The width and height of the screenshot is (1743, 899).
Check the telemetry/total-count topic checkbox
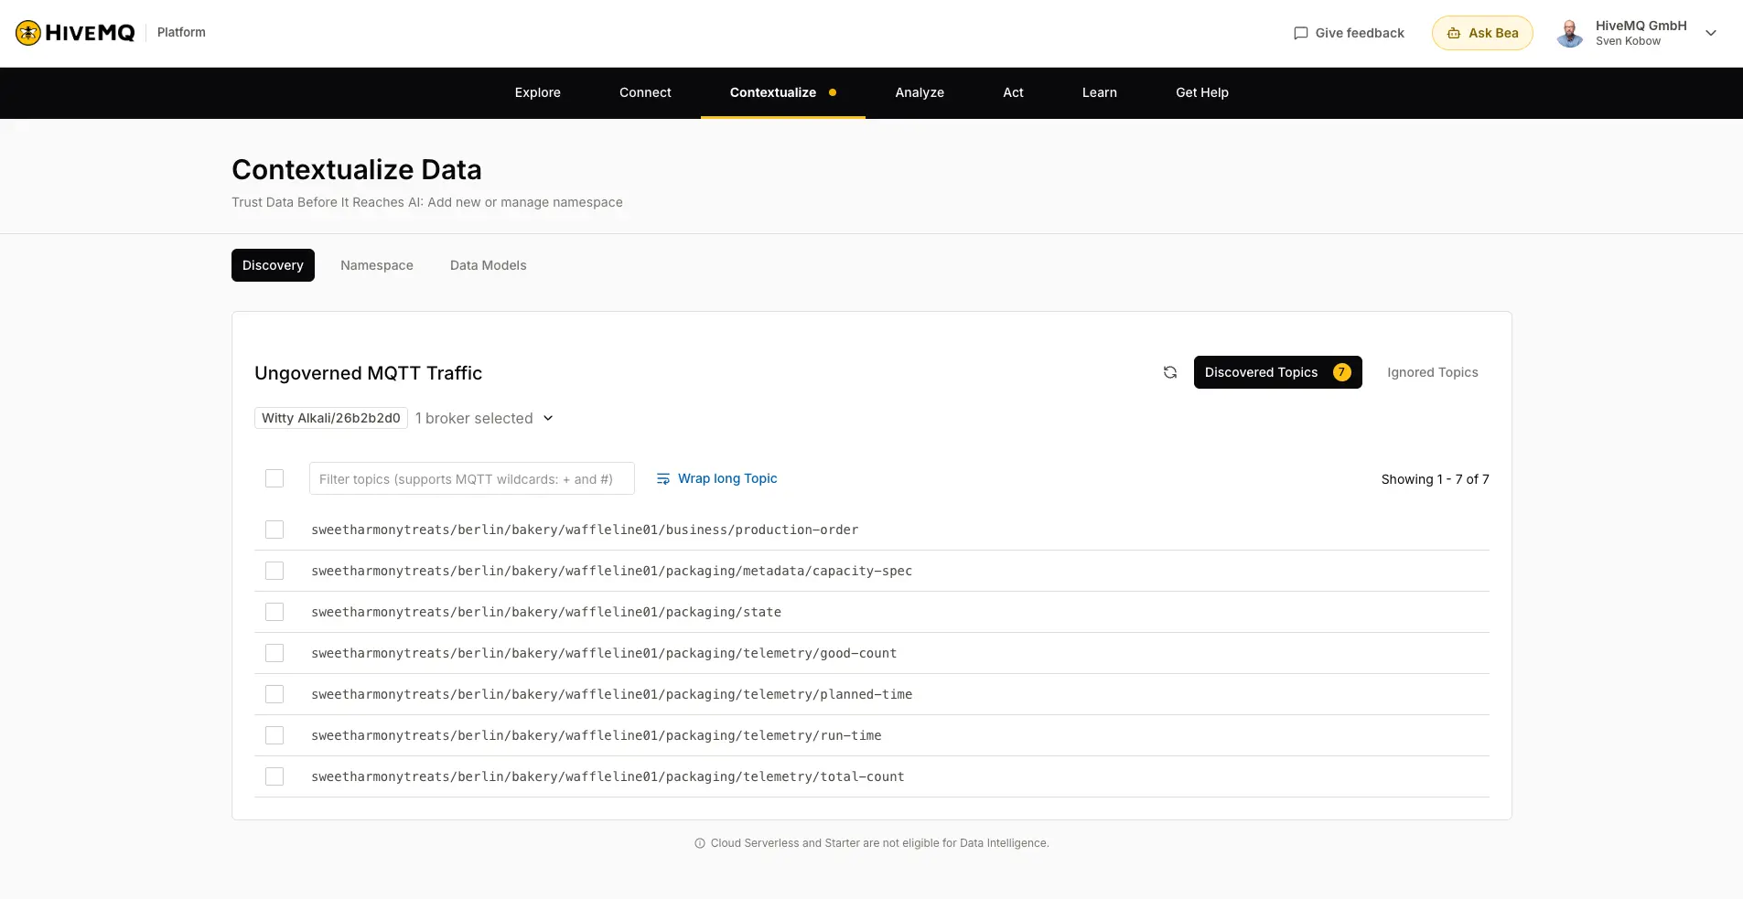click(x=274, y=776)
